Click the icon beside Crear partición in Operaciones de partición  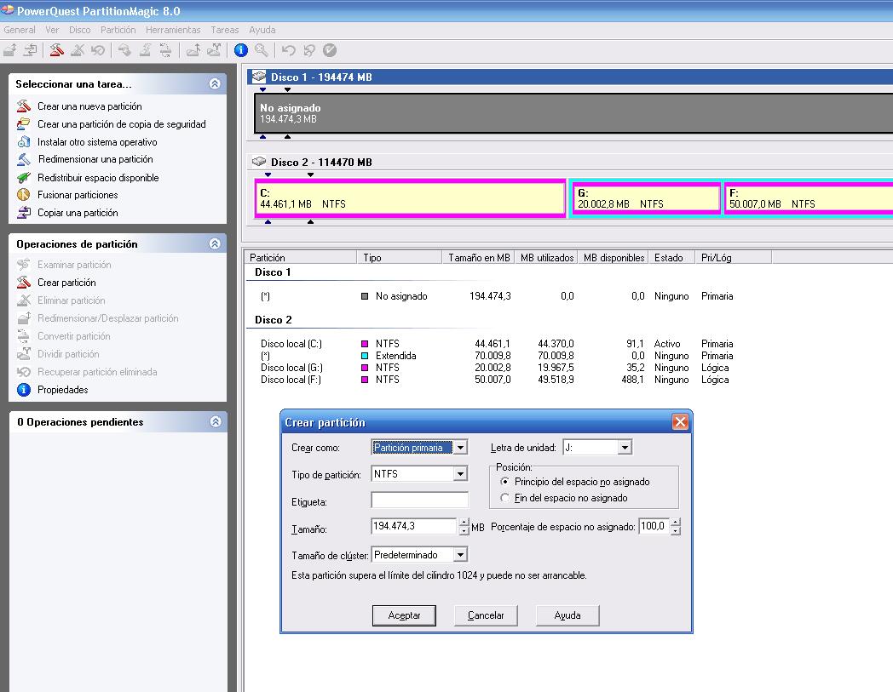[x=23, y=283]
